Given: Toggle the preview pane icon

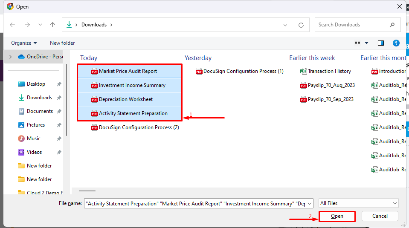Looking at the screenshot, I should (381, 43).
